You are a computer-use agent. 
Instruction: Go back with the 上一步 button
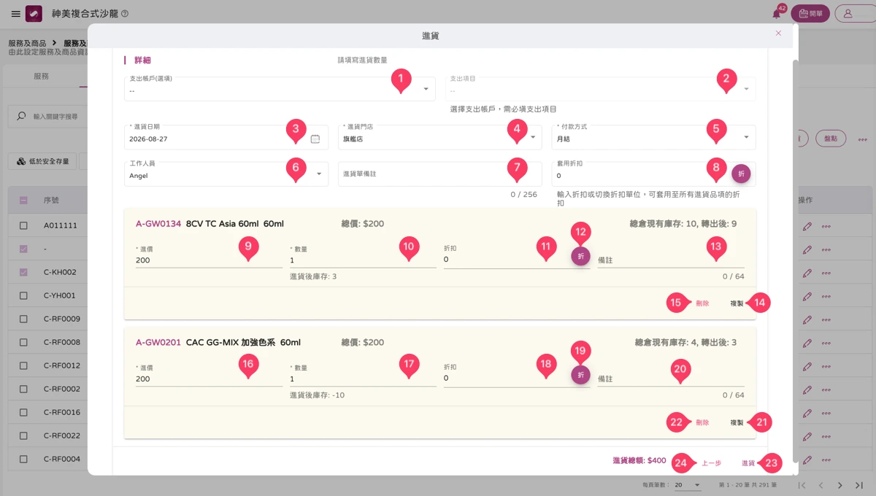(x=712, y=463)
